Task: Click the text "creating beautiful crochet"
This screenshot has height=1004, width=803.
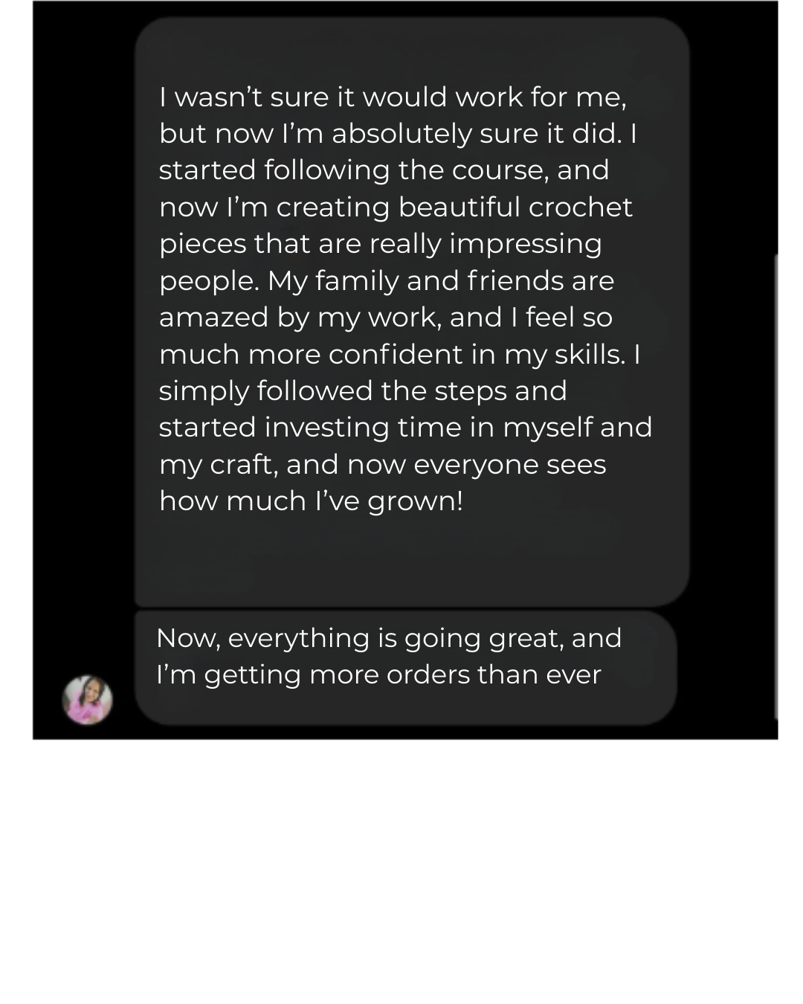Action: 454,207
